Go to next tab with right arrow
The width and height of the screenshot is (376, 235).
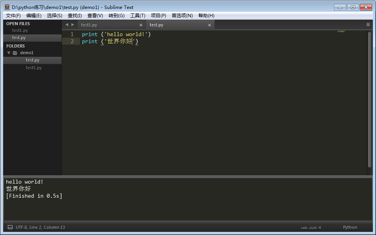tap(73, 24)
